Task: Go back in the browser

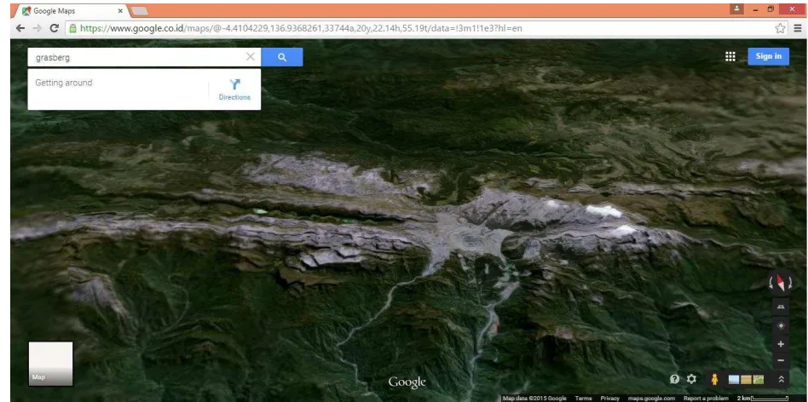Action: (20, 28)
